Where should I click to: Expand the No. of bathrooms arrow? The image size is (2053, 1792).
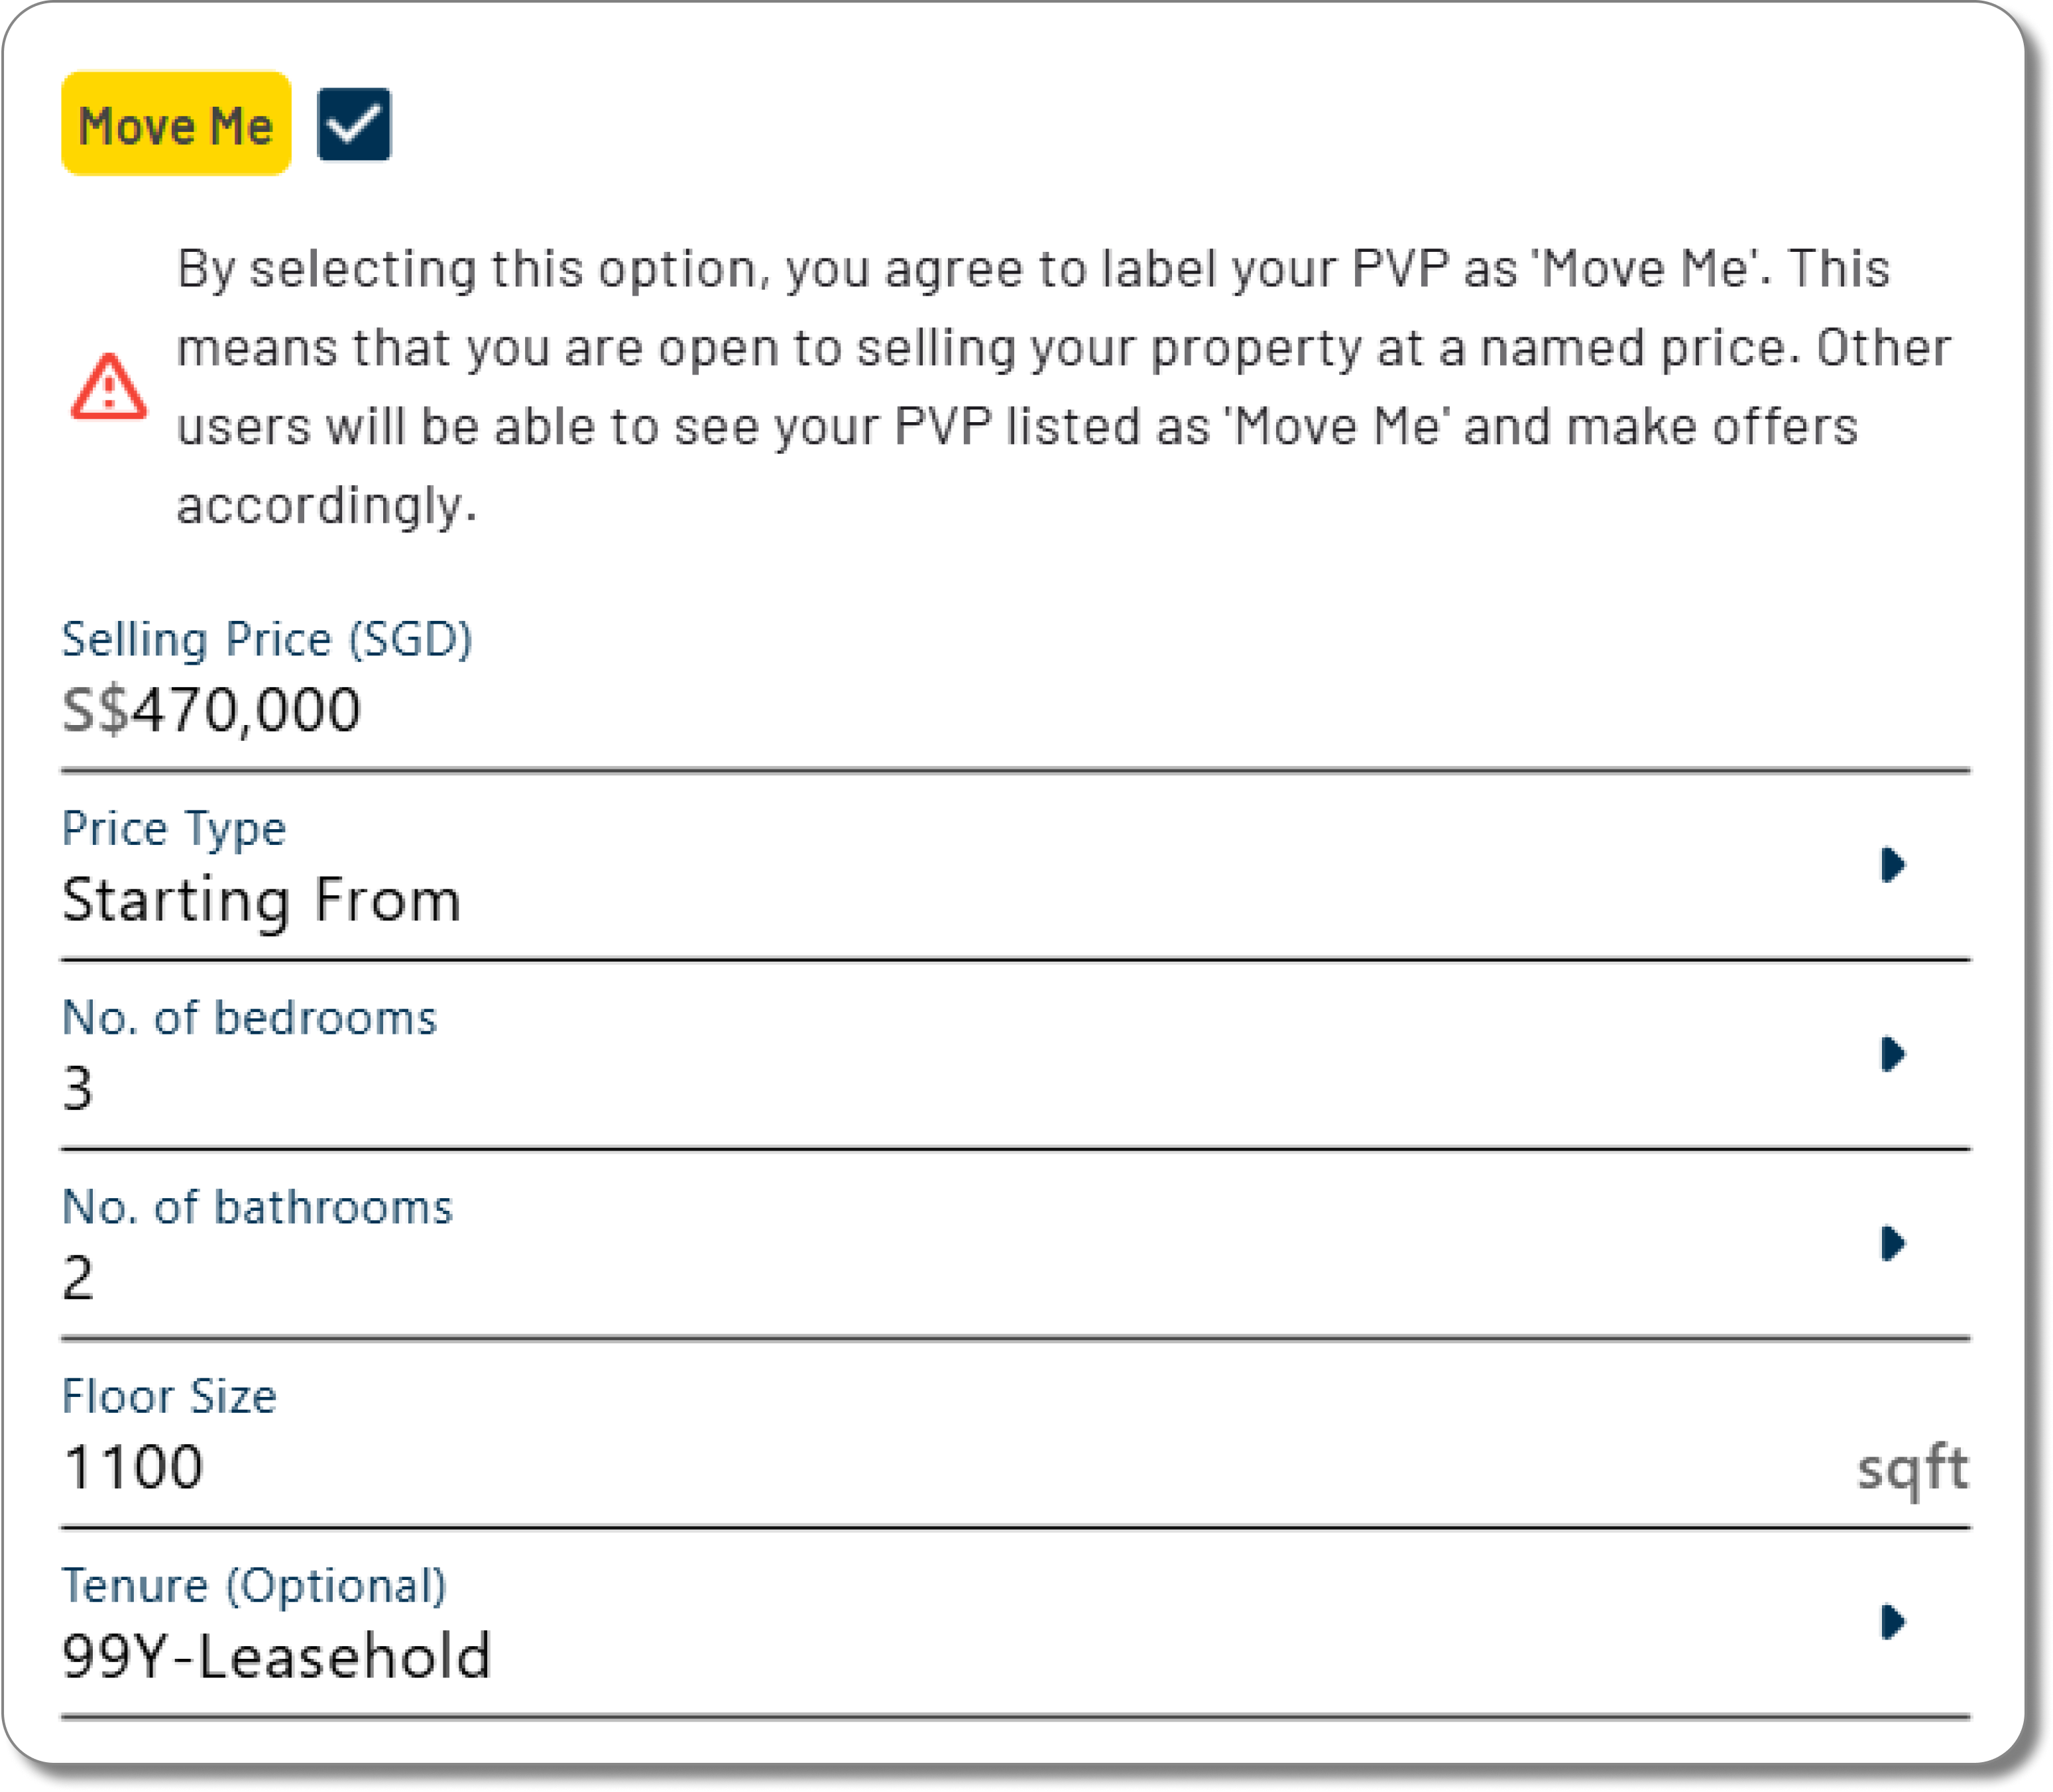[1892, 1243]
